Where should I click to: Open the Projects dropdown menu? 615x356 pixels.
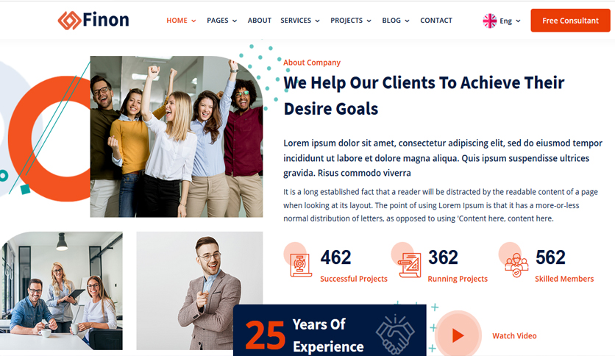pyautogui.click(x=351, y=21)
